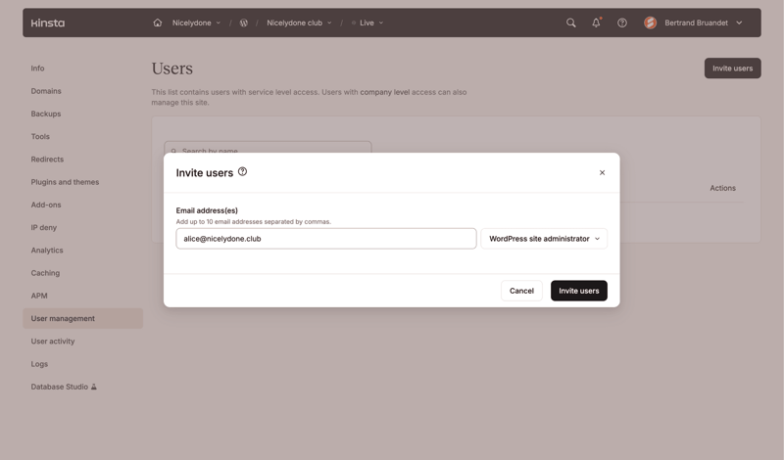Open APM in sidebar
The width and height of the screenshot is (784, 460).
(x=39, y=296)
